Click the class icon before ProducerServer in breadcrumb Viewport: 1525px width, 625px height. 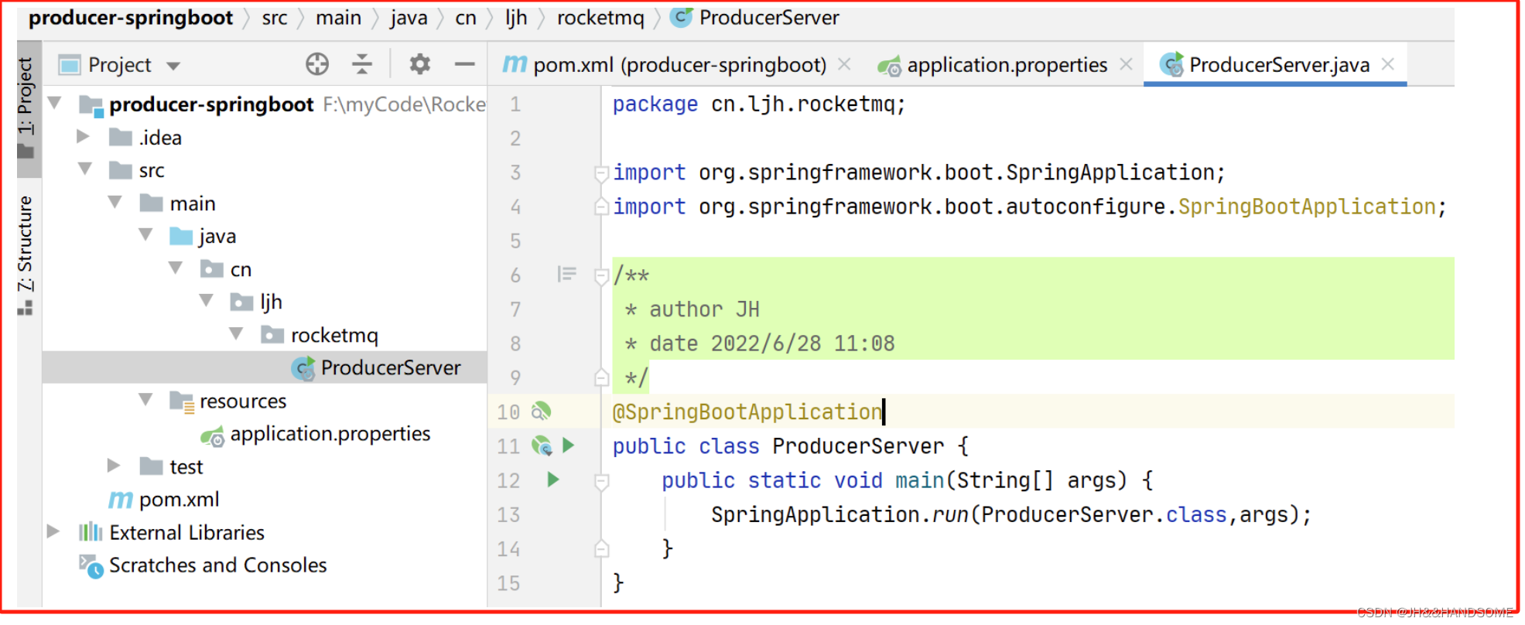click(x=681, y=17)
